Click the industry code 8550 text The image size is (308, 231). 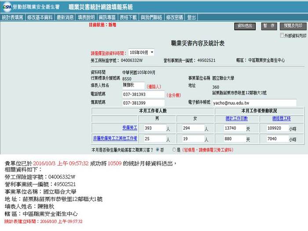[127, 79]
